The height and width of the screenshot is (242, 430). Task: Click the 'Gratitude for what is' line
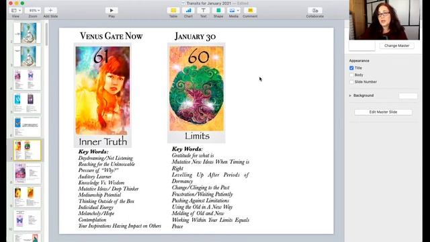click(193, 155)
